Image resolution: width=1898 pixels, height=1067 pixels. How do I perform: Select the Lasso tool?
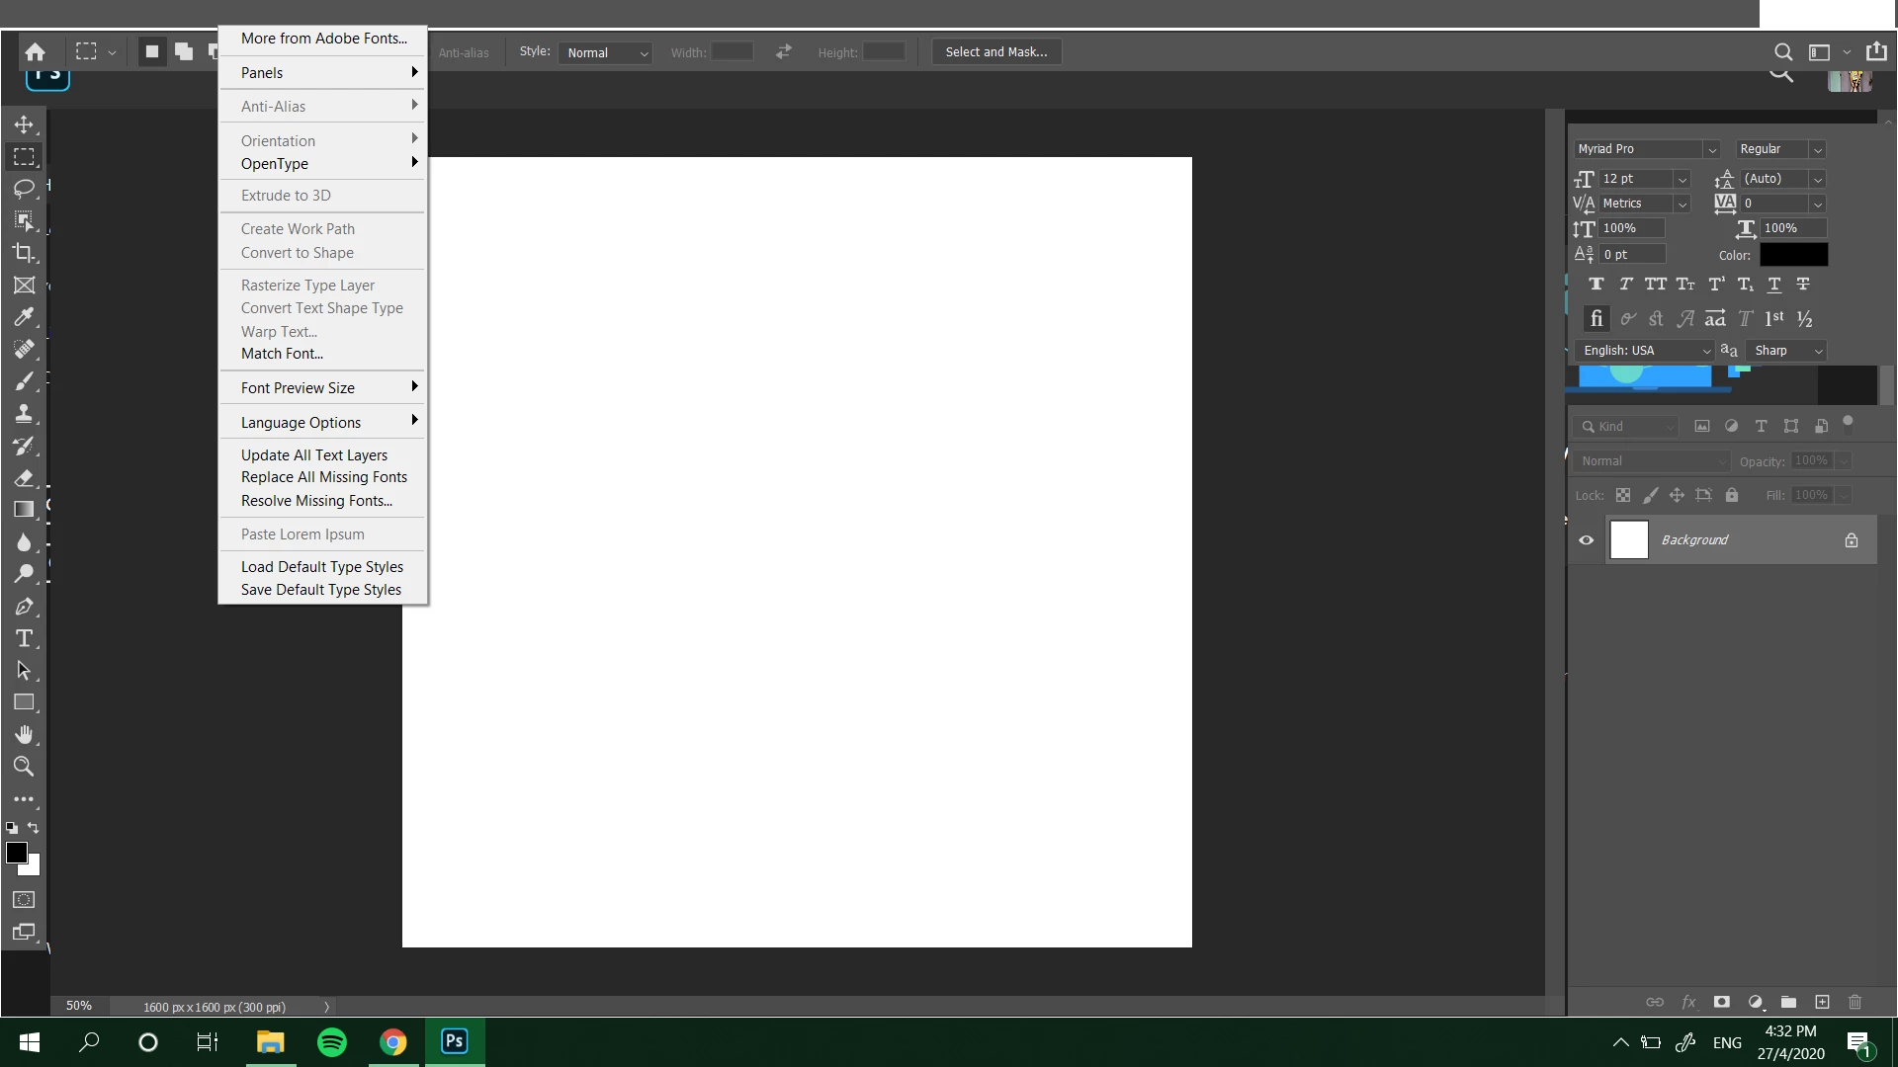[24, 189]
